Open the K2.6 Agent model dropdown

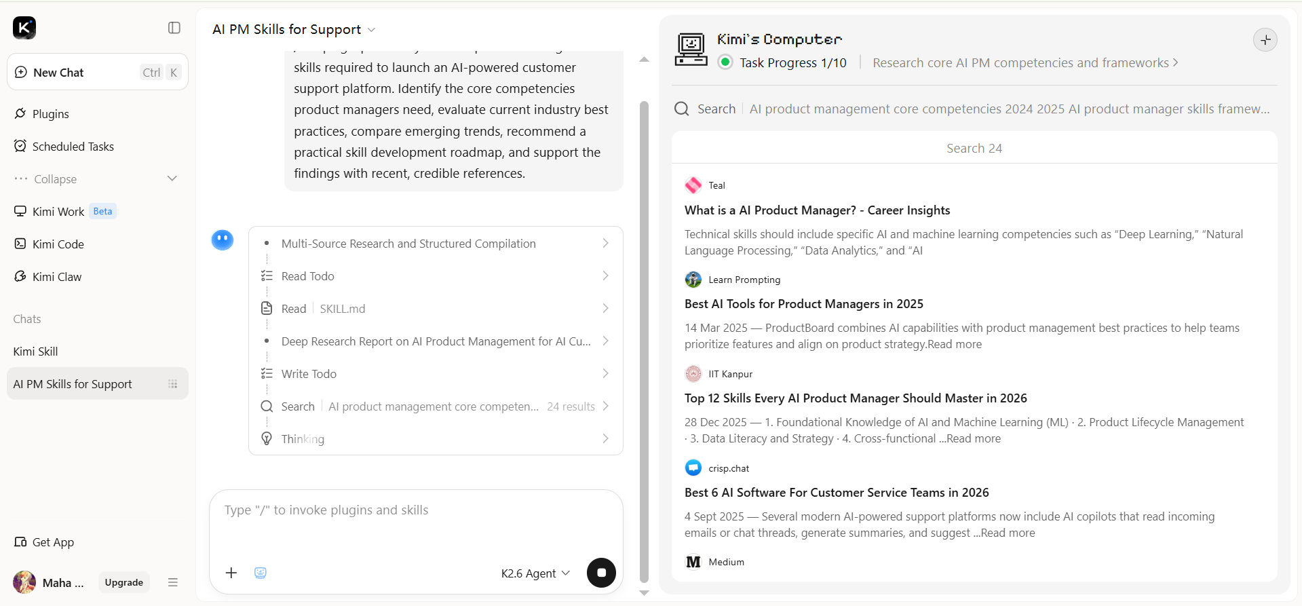click(x=535, y=573)
